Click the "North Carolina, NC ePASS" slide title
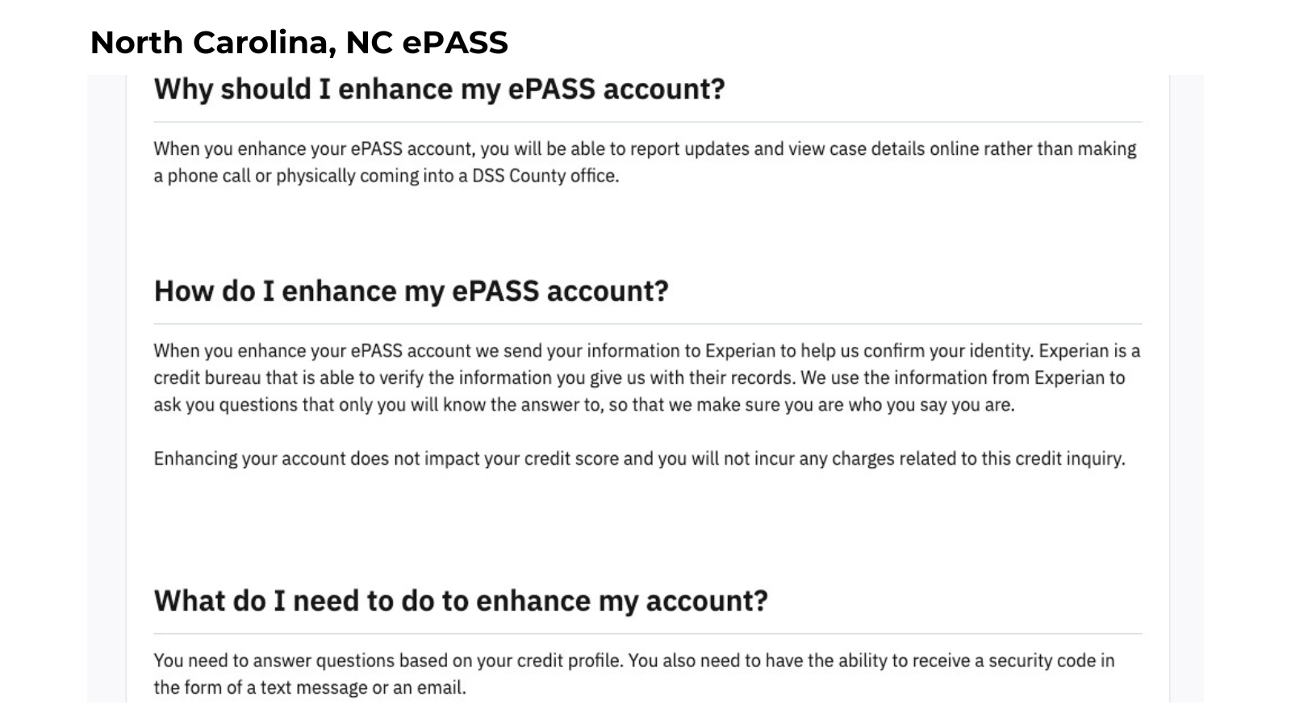The width and height of the screenshot is (1291, 726). tap(299, 43)
